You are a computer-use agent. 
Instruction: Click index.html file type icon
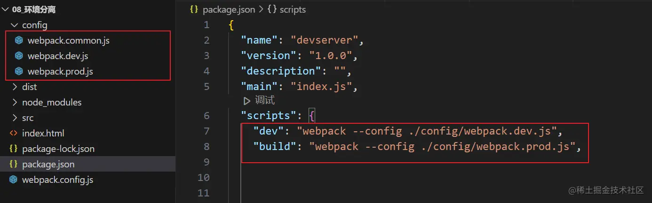[14, 133]
